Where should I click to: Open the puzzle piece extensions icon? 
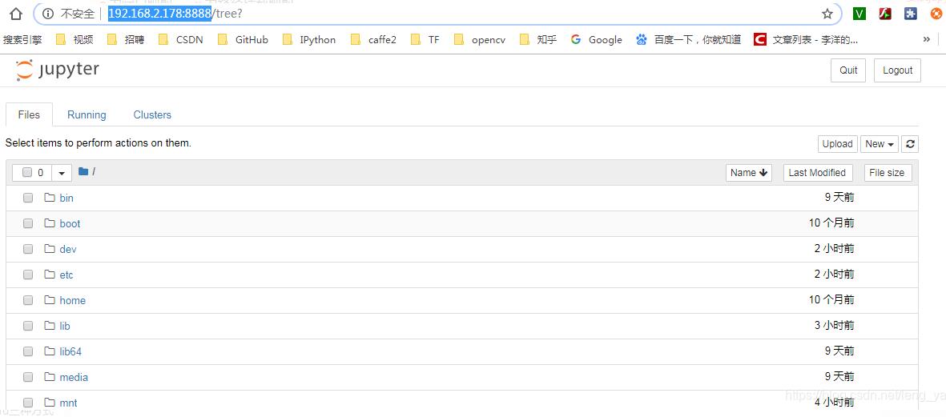pyautogui.click(x=910, y=14)
